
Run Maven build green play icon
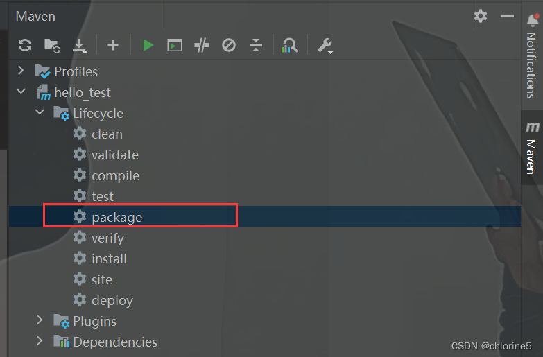point(148,45)
